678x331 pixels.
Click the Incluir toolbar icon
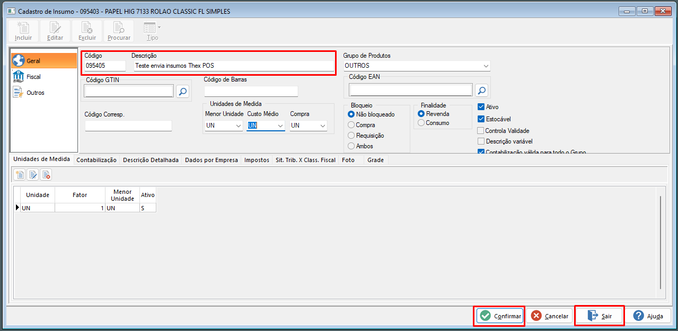23,32
